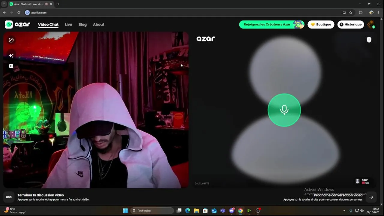Open the effects sparkle icon
This screenshot has height=216, width=384.
click(x=11, y=55)
